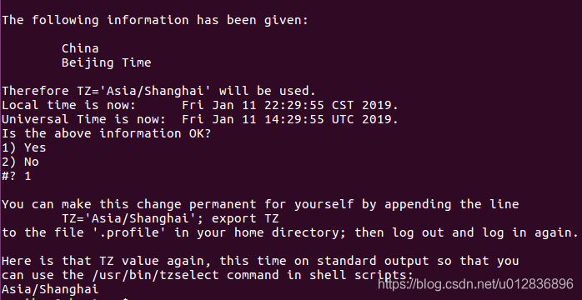Click the 'You can make this change permanent' line
The image size is (582, 300).
(x=260, y=204)
